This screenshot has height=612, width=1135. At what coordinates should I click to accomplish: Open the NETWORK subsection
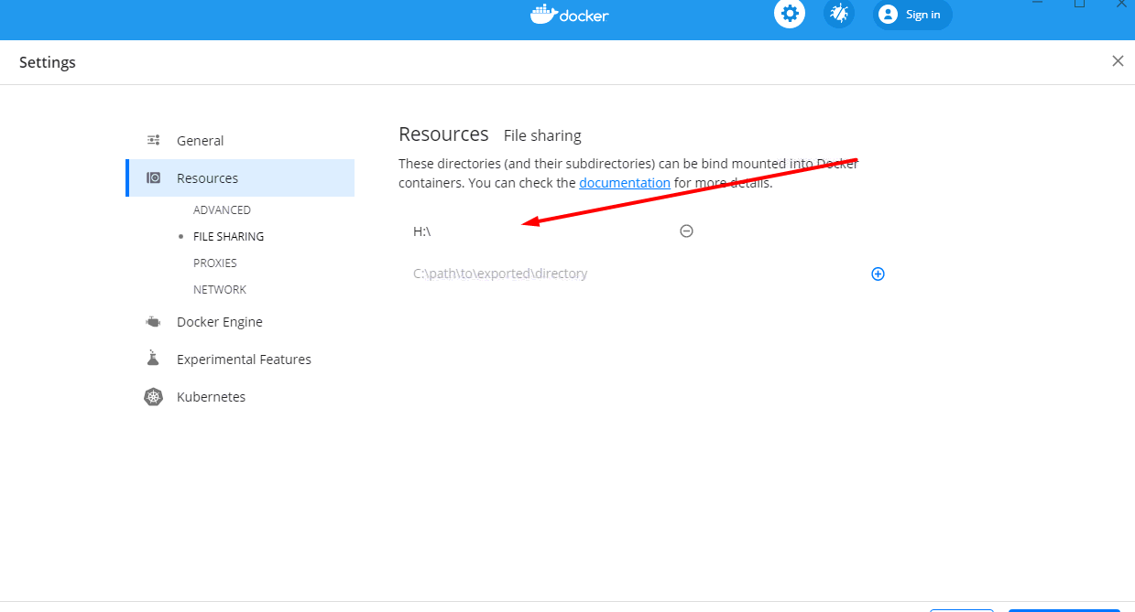220,290
